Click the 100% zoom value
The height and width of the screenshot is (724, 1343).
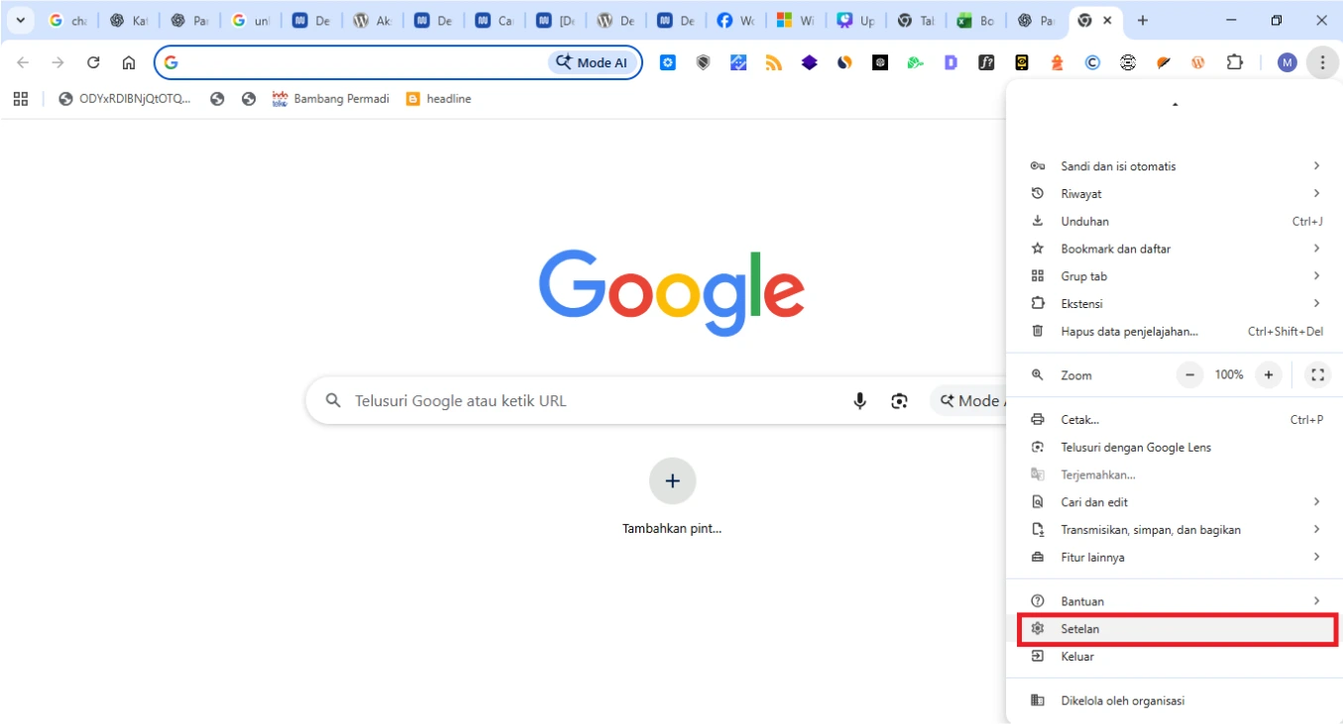coord(1229,375)
